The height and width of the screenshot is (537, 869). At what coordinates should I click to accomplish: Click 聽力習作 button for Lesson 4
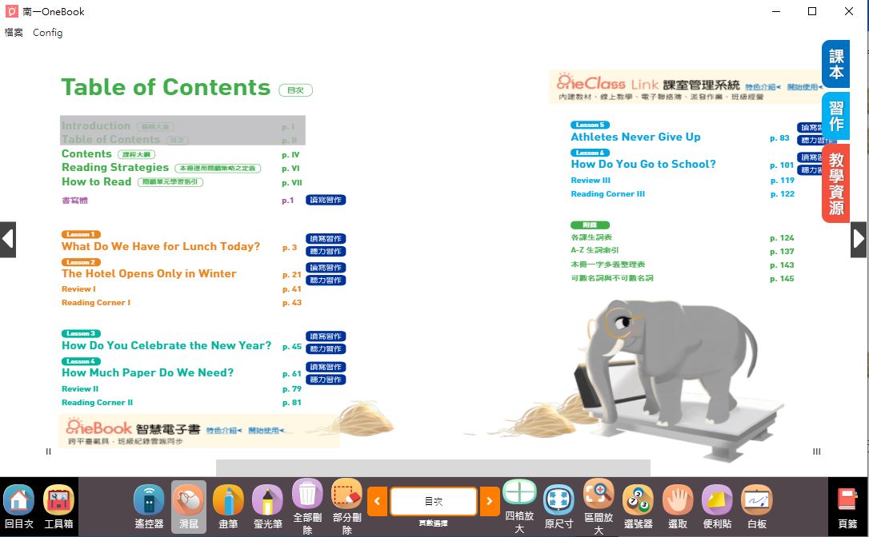point(326,380)
